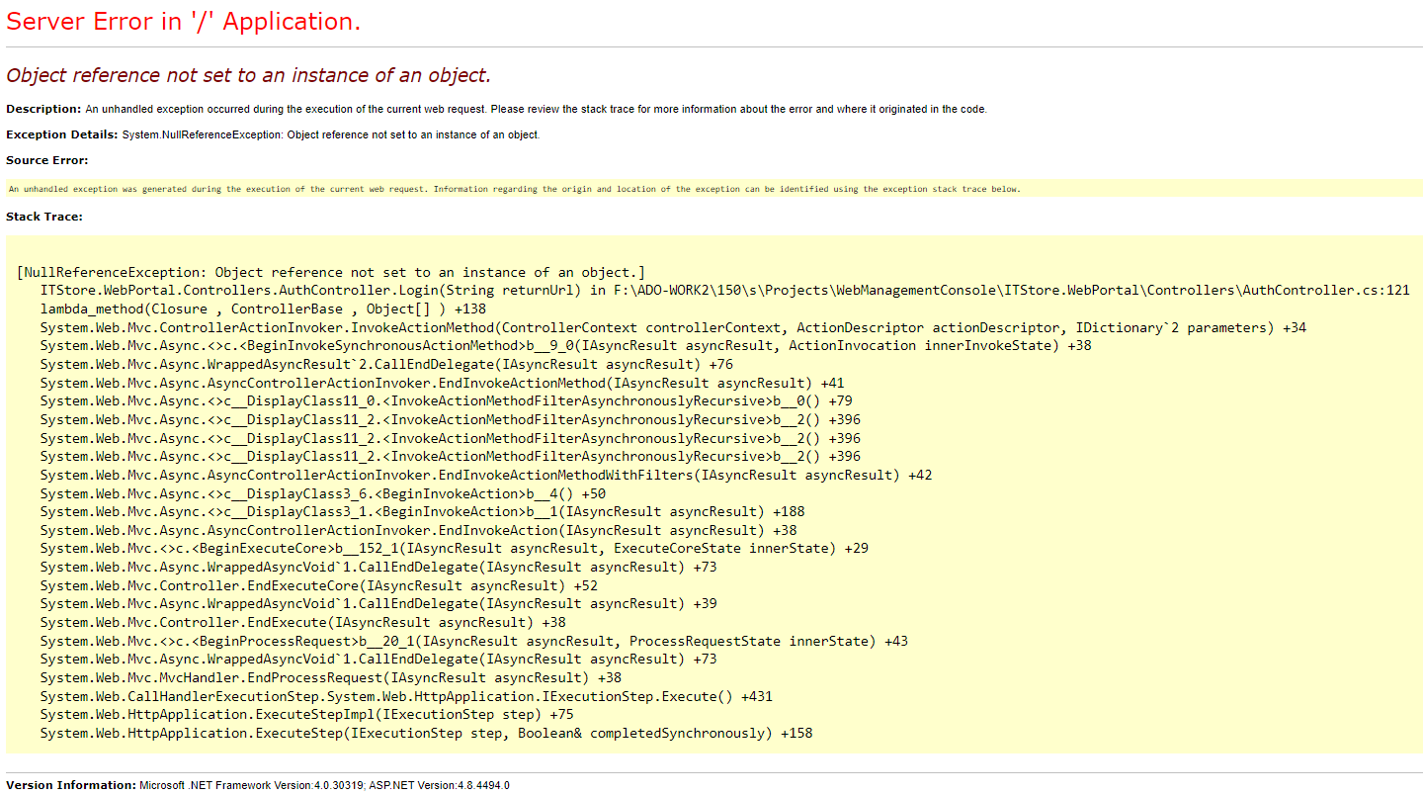Click the CallHandlerExecutionStep Execute() +431 line
Screen dimensions: 1423x795
click(406, 696)
